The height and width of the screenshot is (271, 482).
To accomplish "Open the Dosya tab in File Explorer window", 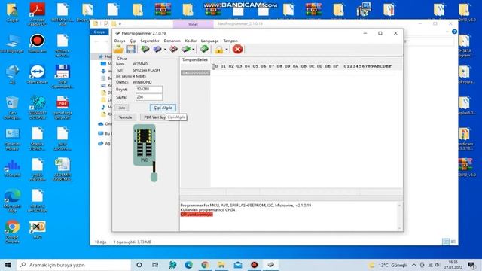I will [99, 32].
